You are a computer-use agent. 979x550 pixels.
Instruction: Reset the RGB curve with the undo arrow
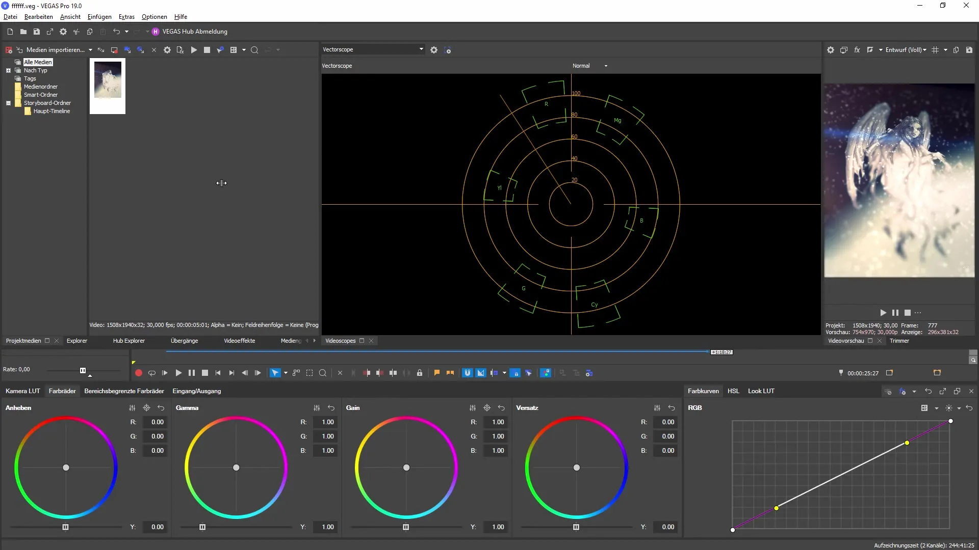click(x=969, y=408)
